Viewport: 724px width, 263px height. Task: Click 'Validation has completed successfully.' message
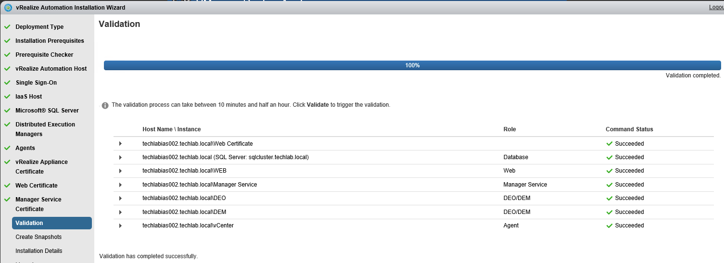pos(148,256)
